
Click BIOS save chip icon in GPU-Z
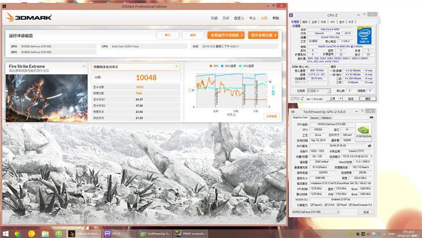point(369,145)
